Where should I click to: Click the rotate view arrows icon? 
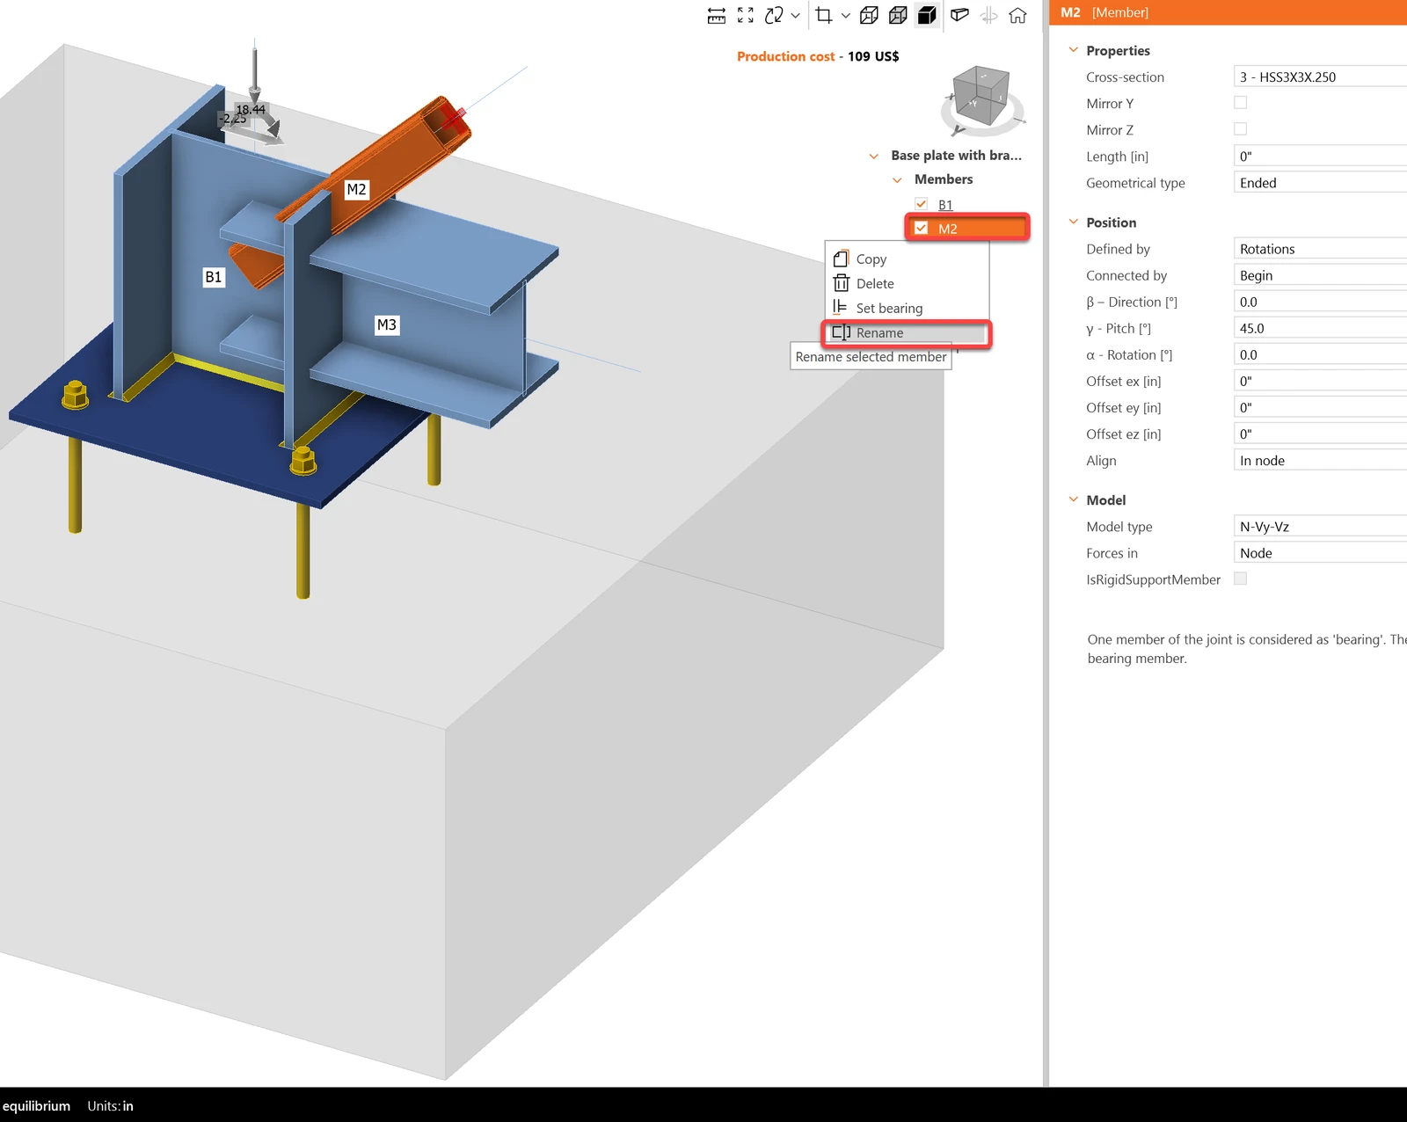click(774, 15)
